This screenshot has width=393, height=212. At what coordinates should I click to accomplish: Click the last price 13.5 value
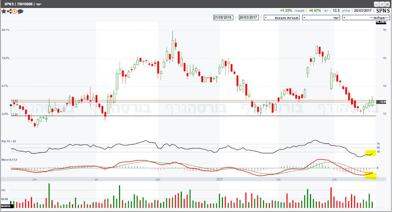coord(336,11)
